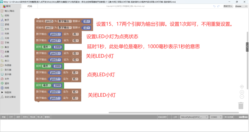The width and height of the screenshot is (249, 132).
Task: Open the MicroPython[ESP32 board dropdown
Action: (194, 117)
